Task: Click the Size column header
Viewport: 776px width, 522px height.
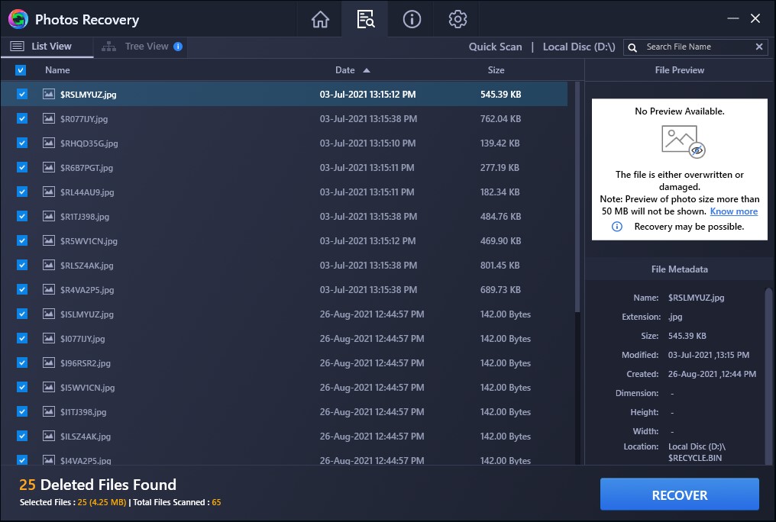Action: 496,70
